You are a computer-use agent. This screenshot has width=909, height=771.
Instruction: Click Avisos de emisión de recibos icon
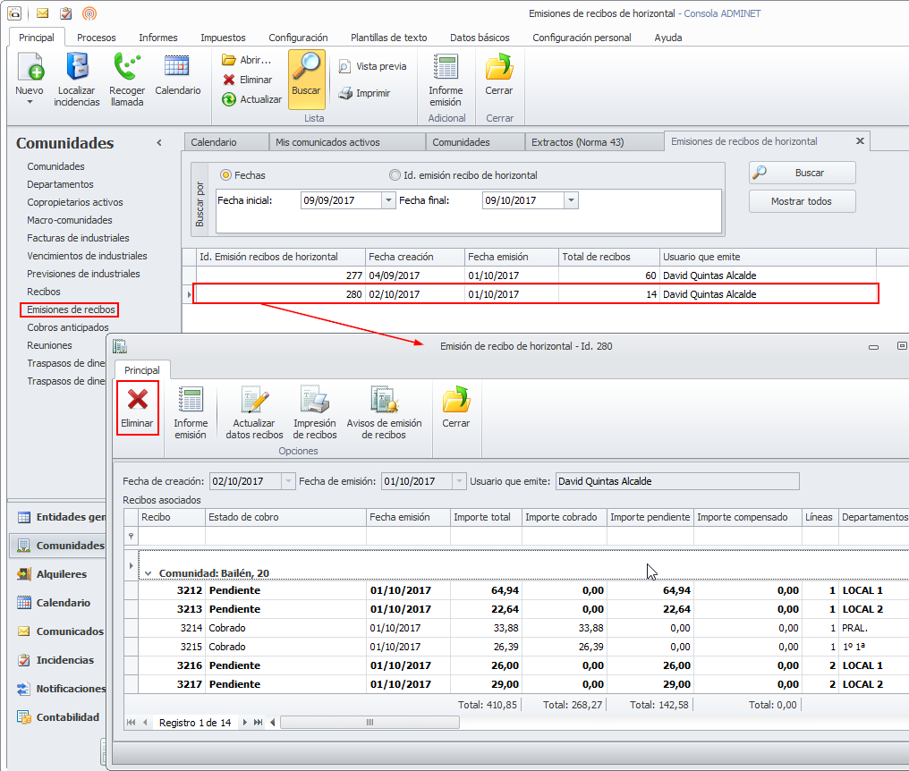(384, 401)
